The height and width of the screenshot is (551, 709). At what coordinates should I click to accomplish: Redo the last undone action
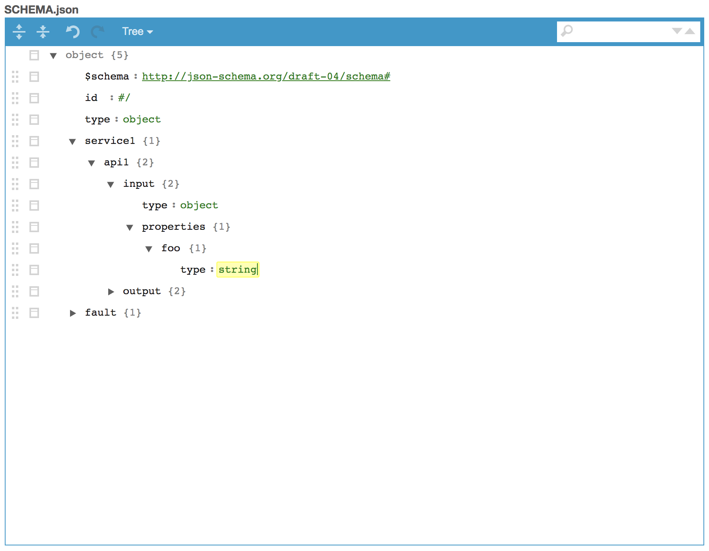coord(97,31)
